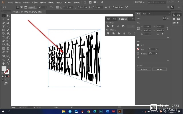Select the Symbol Sprayer tool
This screenshot has height=114, width=183.
[3, 56]
